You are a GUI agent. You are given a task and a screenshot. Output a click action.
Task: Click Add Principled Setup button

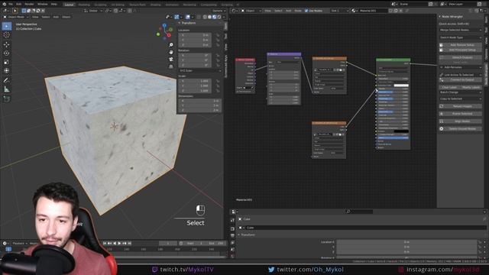tap(460, 50)
